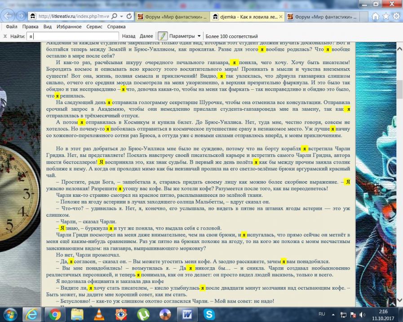Toggle the find highlight marker icon
This screenshot has width=403, height=322.
click(x=162, y=36)
